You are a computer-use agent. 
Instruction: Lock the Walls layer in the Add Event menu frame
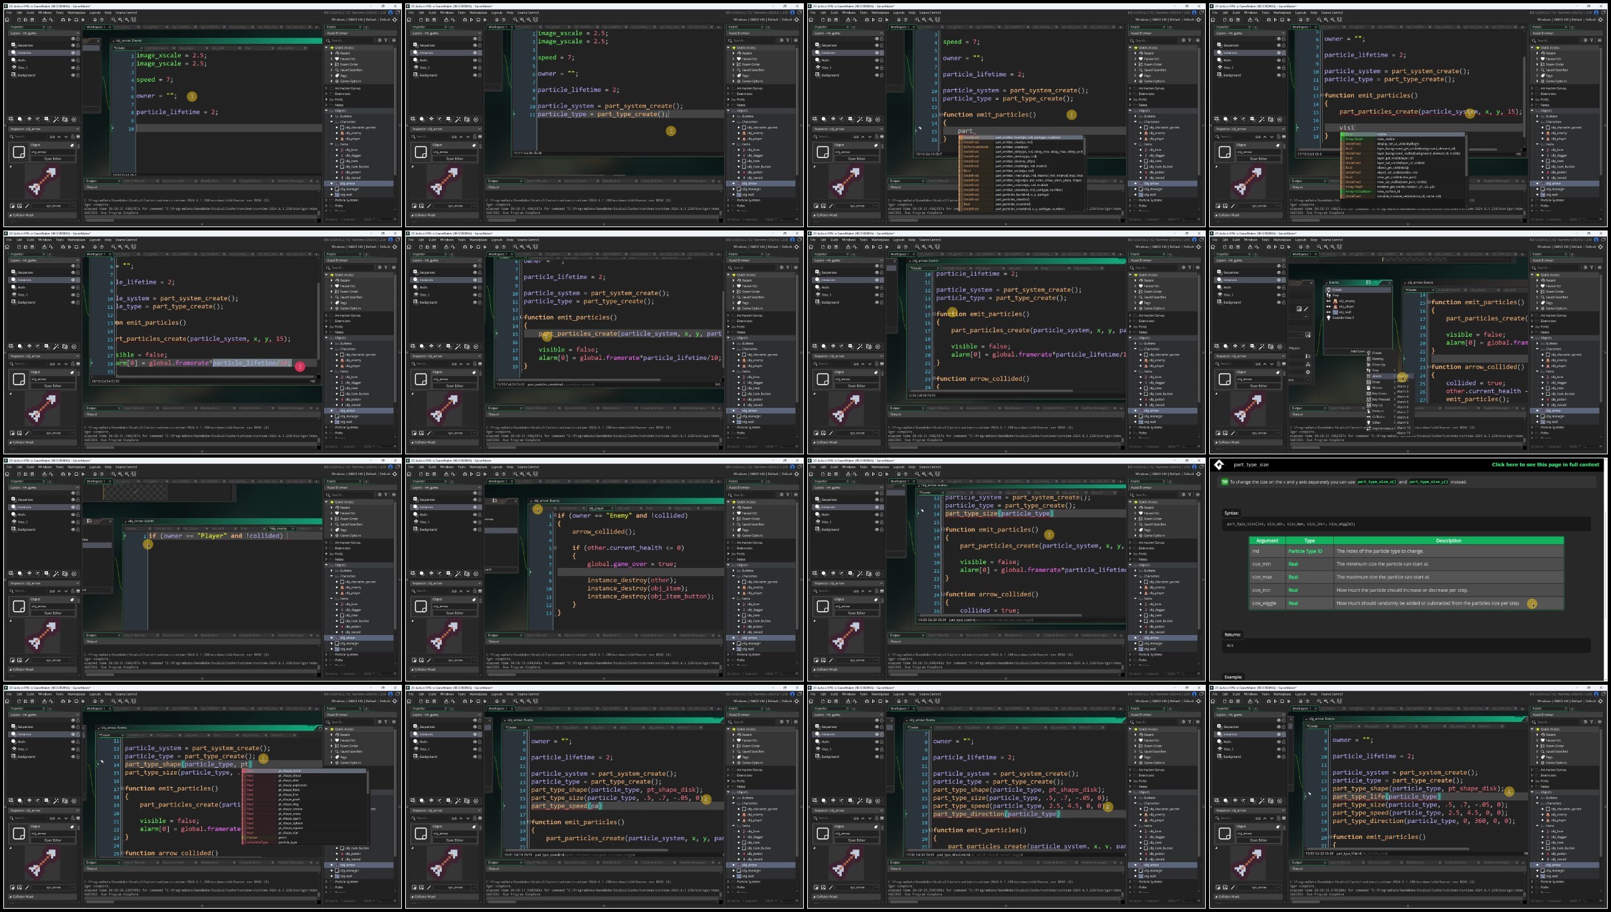click(1284, 288)
